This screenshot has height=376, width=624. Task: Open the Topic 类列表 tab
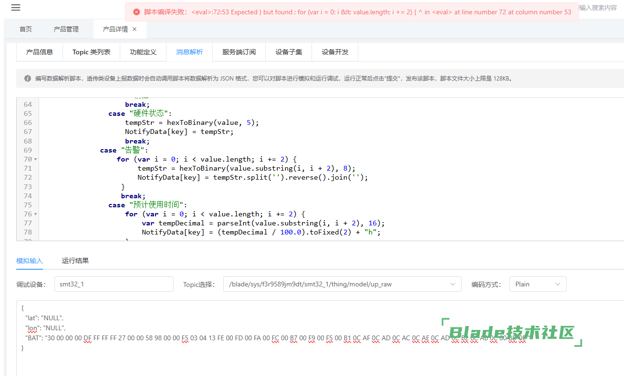[91, 52]
